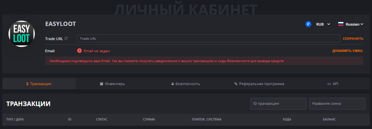This screenshot has width=372, height=129.
Task: Click the Russian flag icon
Action: click(x=341, y=24)
